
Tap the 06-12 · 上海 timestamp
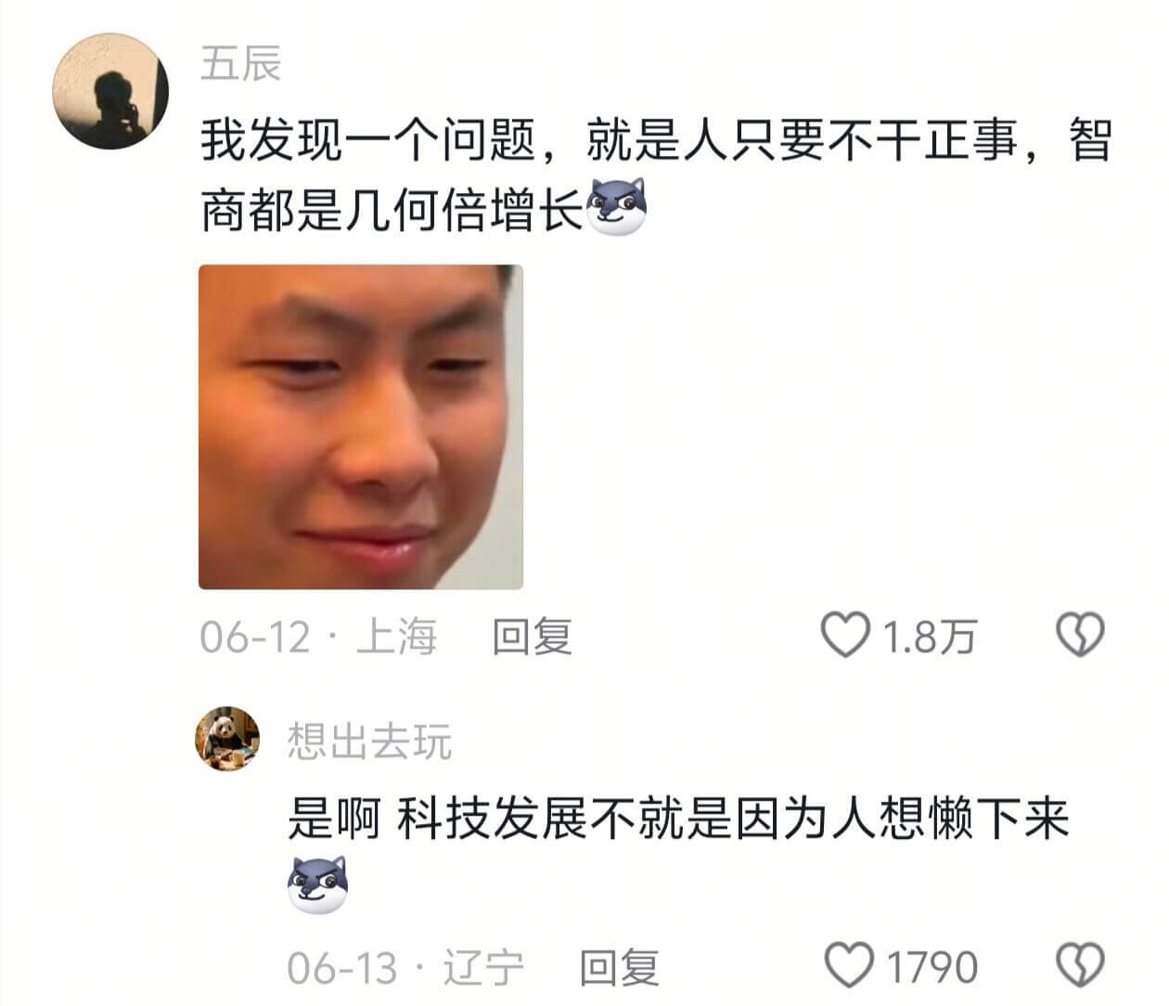(320, 636)
